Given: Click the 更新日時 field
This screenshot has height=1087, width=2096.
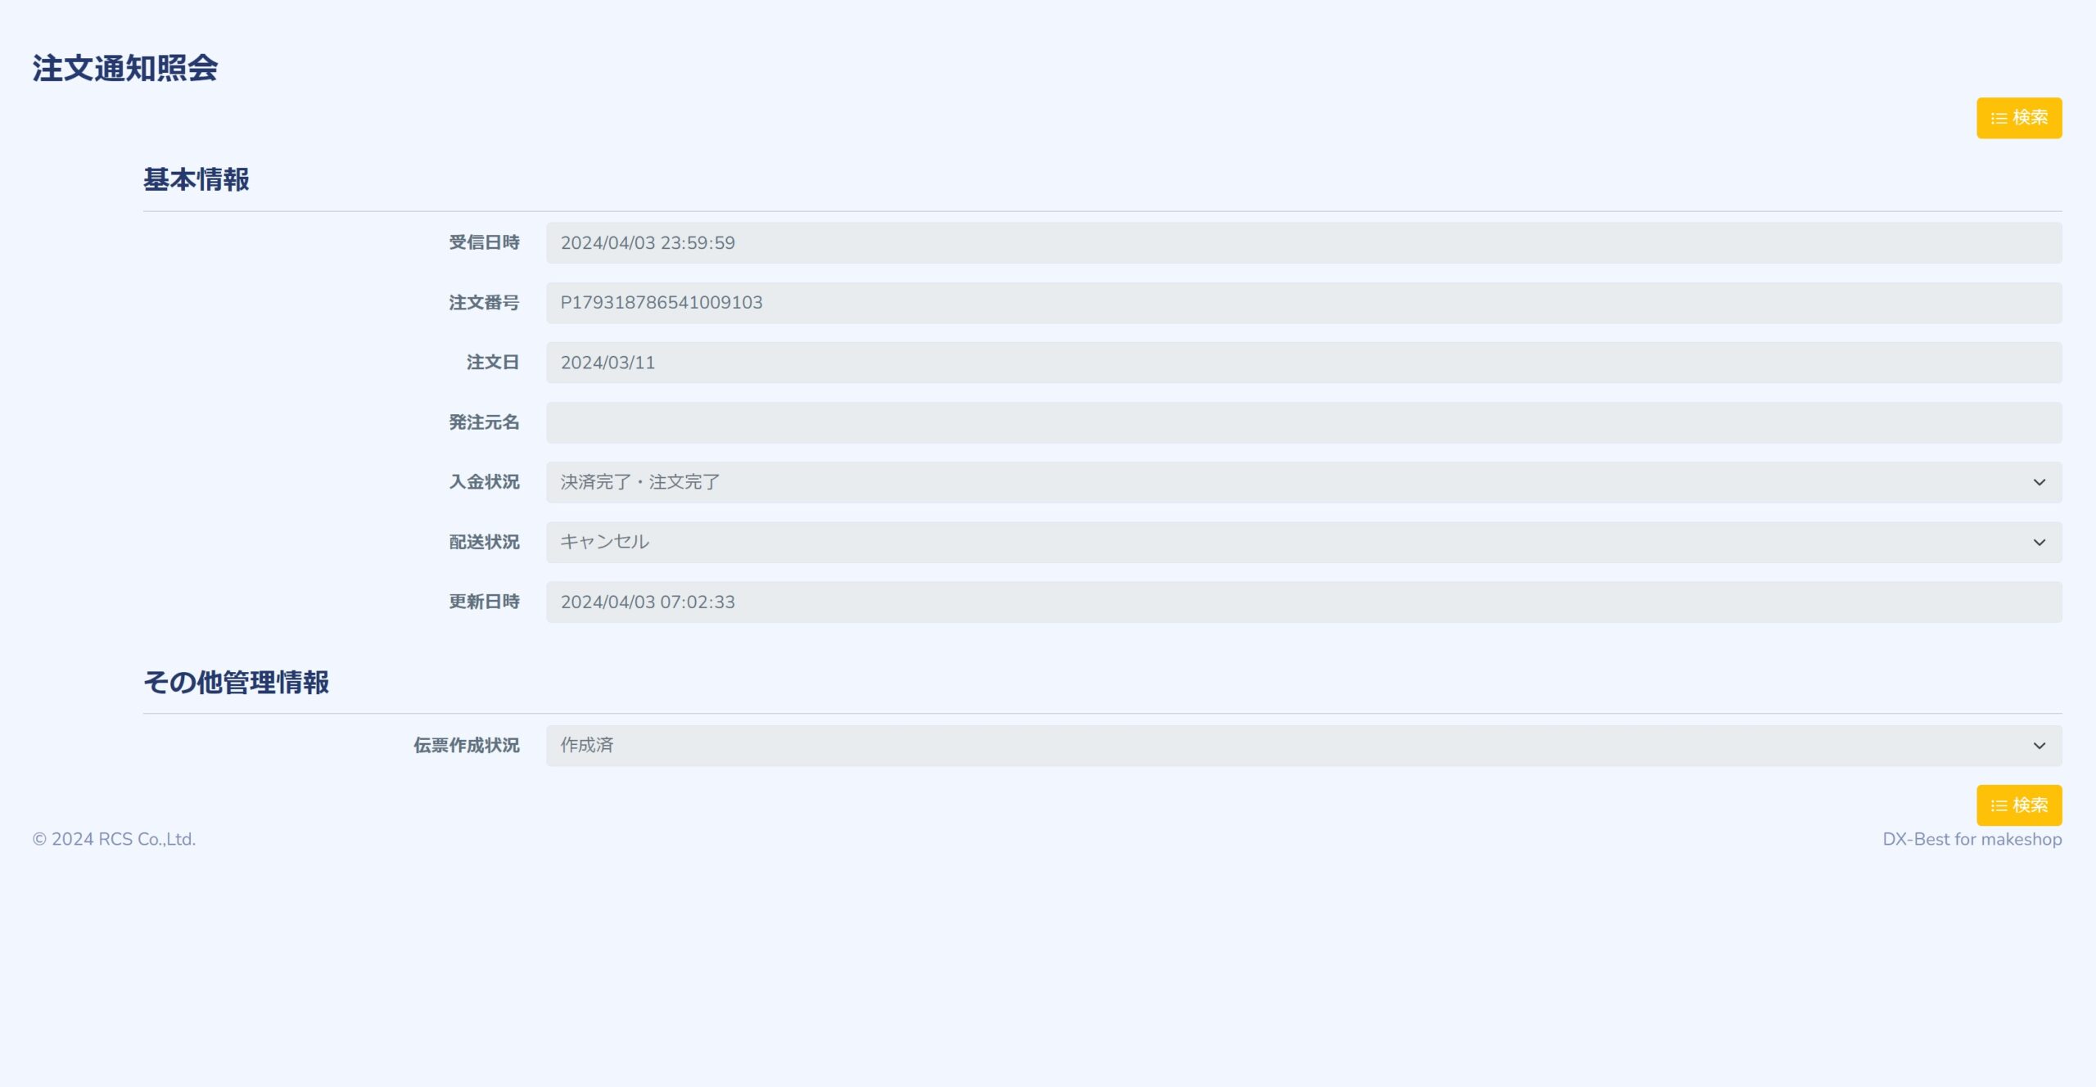Looking at the screenshot, I should [1303, 602].
